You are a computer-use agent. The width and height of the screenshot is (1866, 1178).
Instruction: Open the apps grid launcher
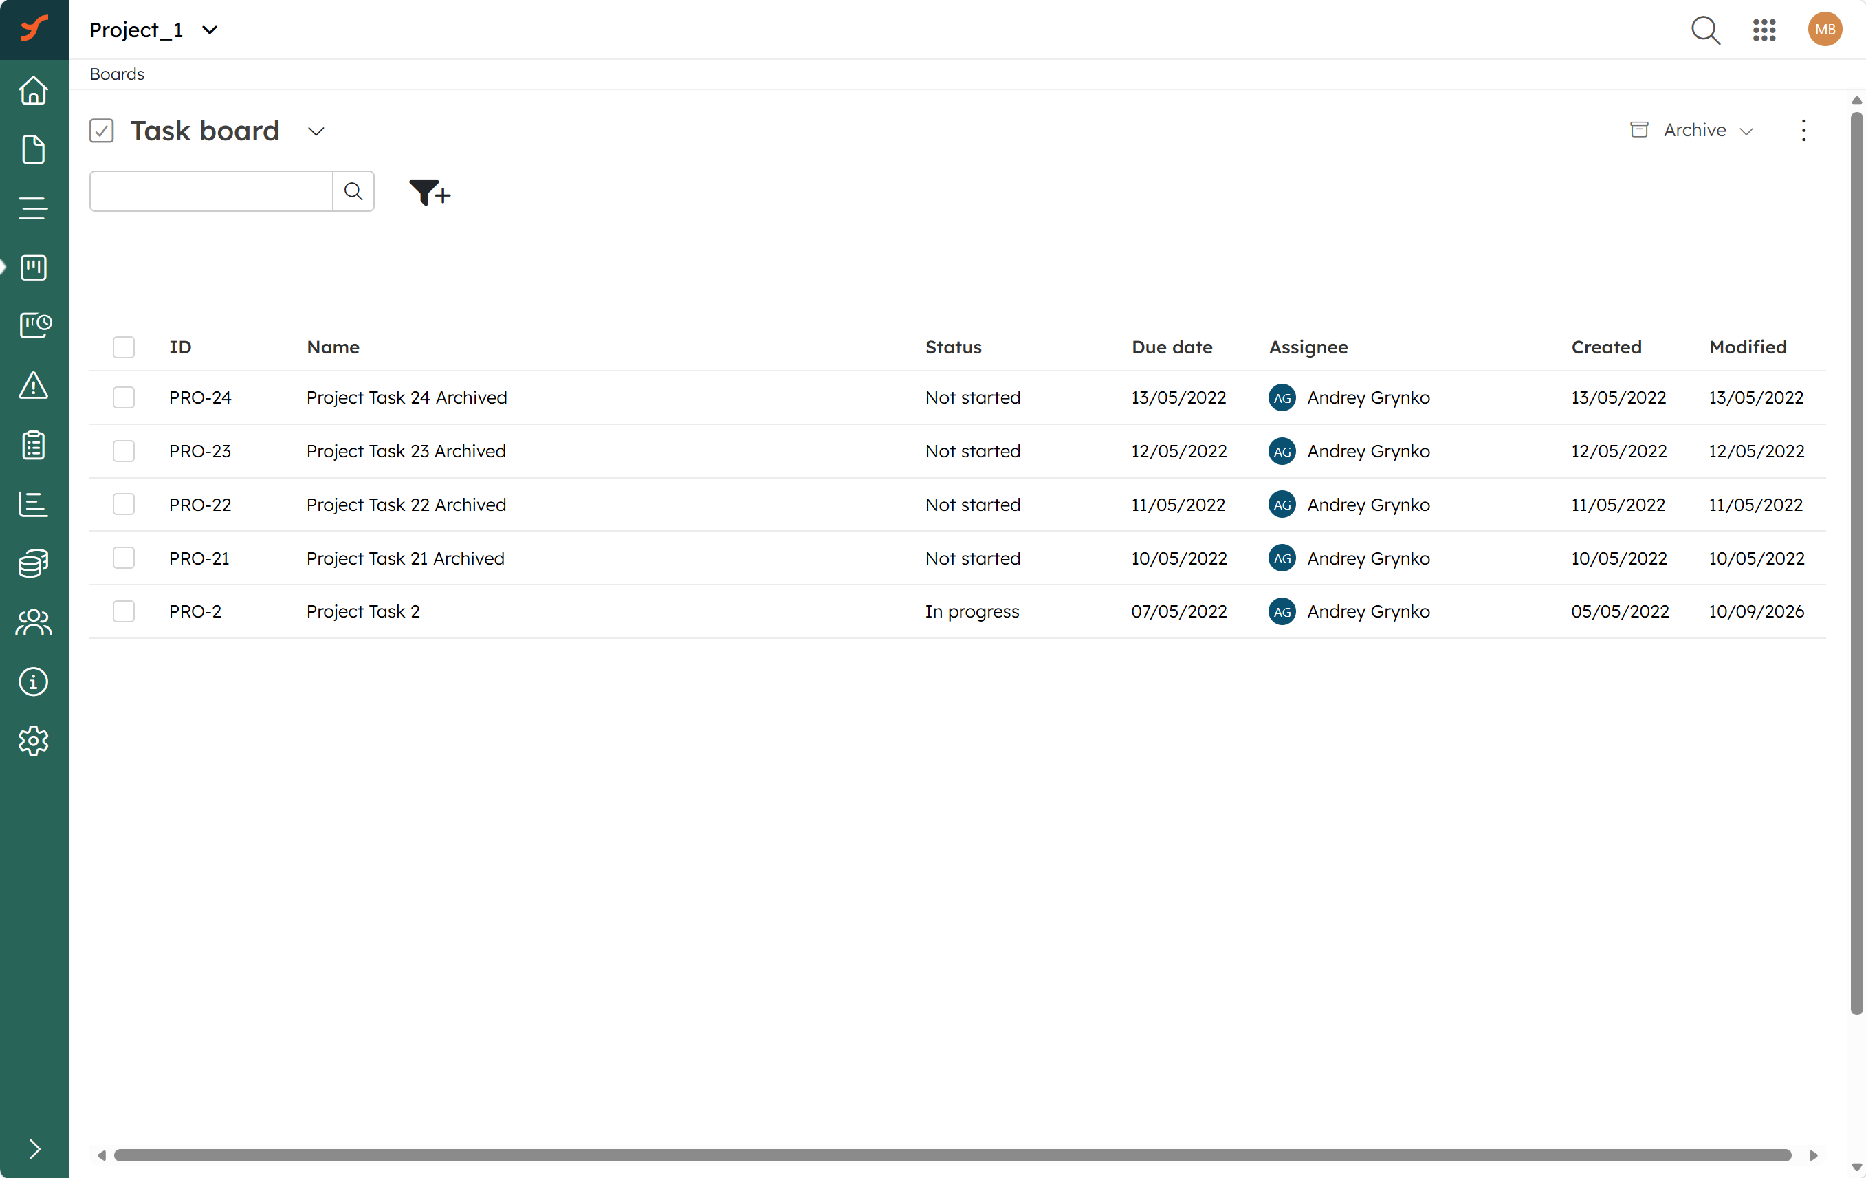[x=1764, y=30]
